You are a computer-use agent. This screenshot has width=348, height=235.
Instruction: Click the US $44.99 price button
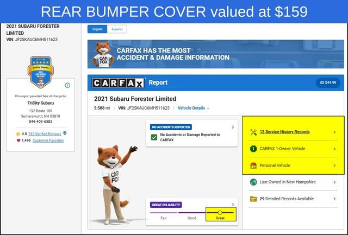click(x=328, y=82)
